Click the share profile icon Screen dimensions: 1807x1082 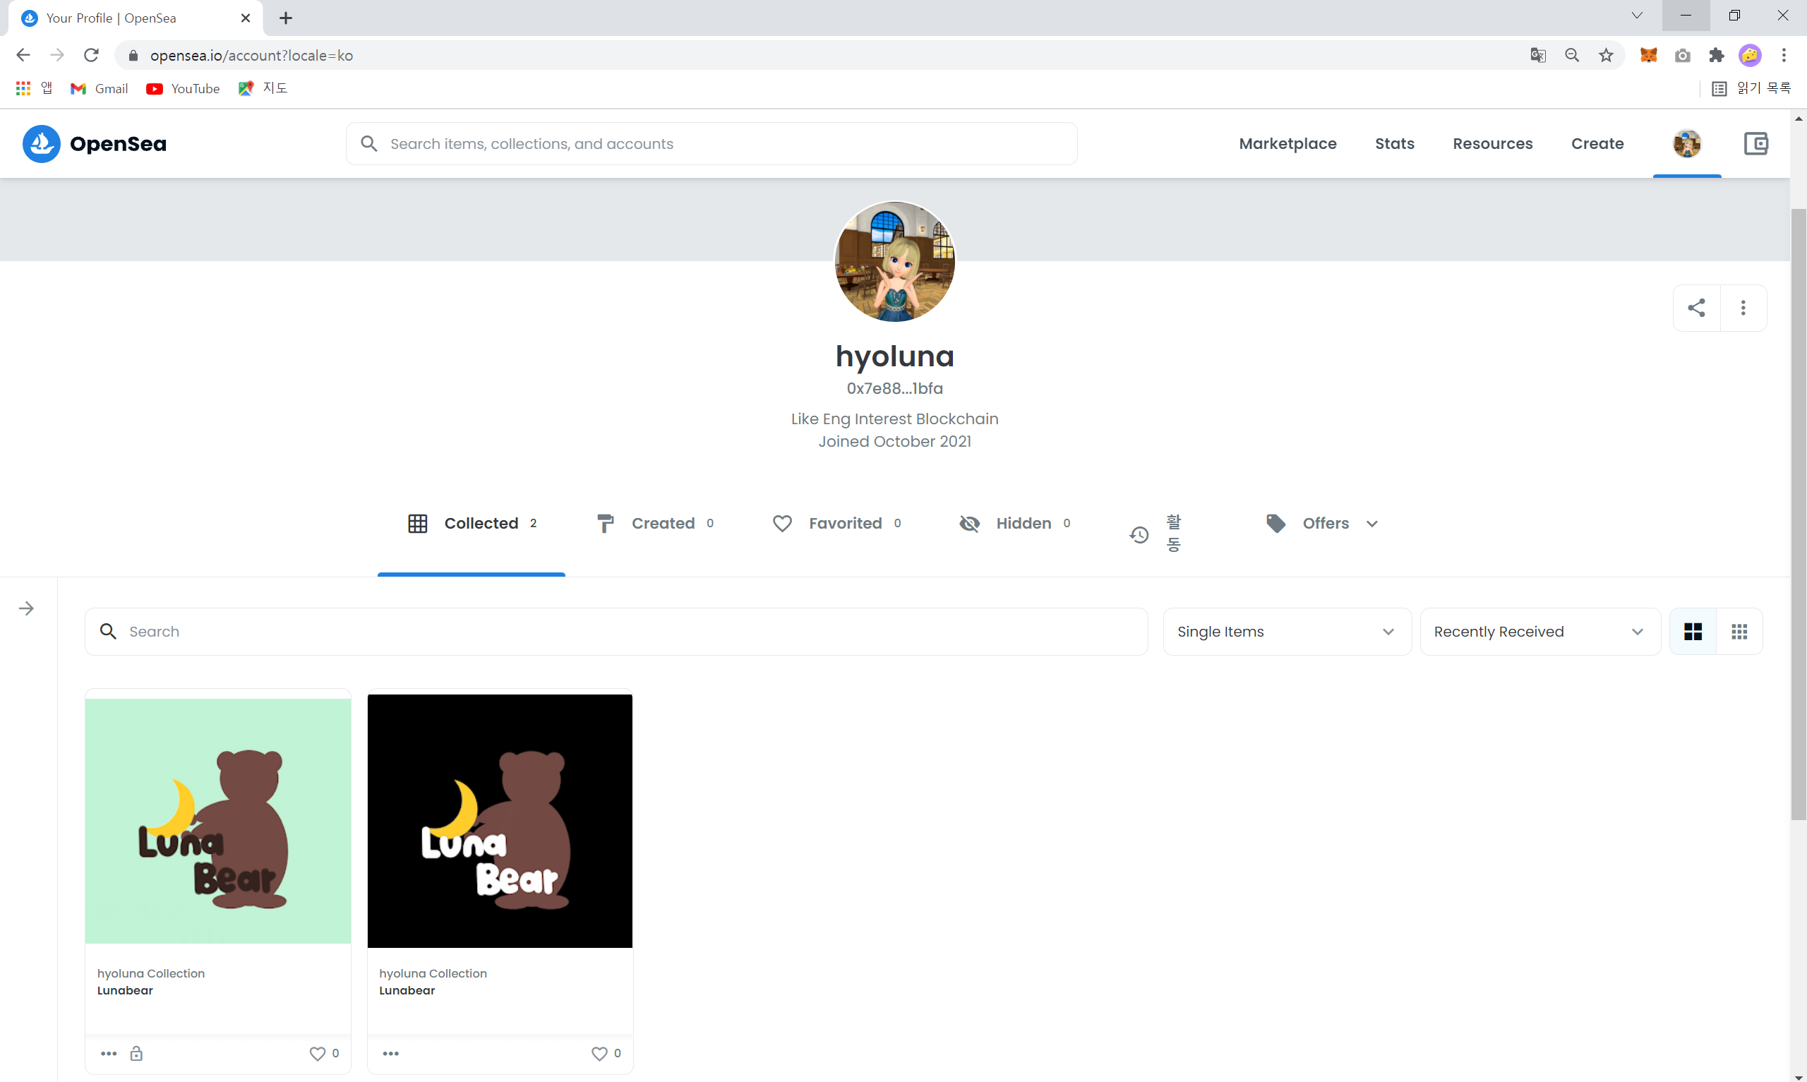coord(1695,308)
